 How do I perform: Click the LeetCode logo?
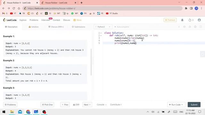pos(10,20)
